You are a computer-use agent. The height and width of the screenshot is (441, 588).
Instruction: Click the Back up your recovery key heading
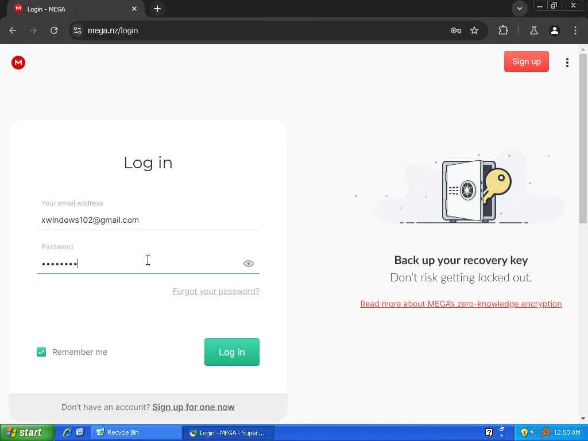(461, 260)
